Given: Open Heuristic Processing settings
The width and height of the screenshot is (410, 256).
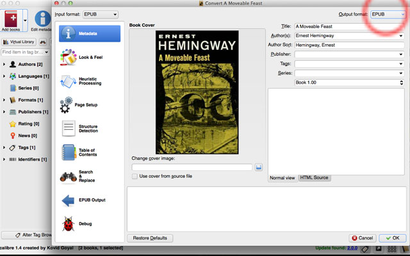Looking at the screenshot, I should tap(90, 81).
